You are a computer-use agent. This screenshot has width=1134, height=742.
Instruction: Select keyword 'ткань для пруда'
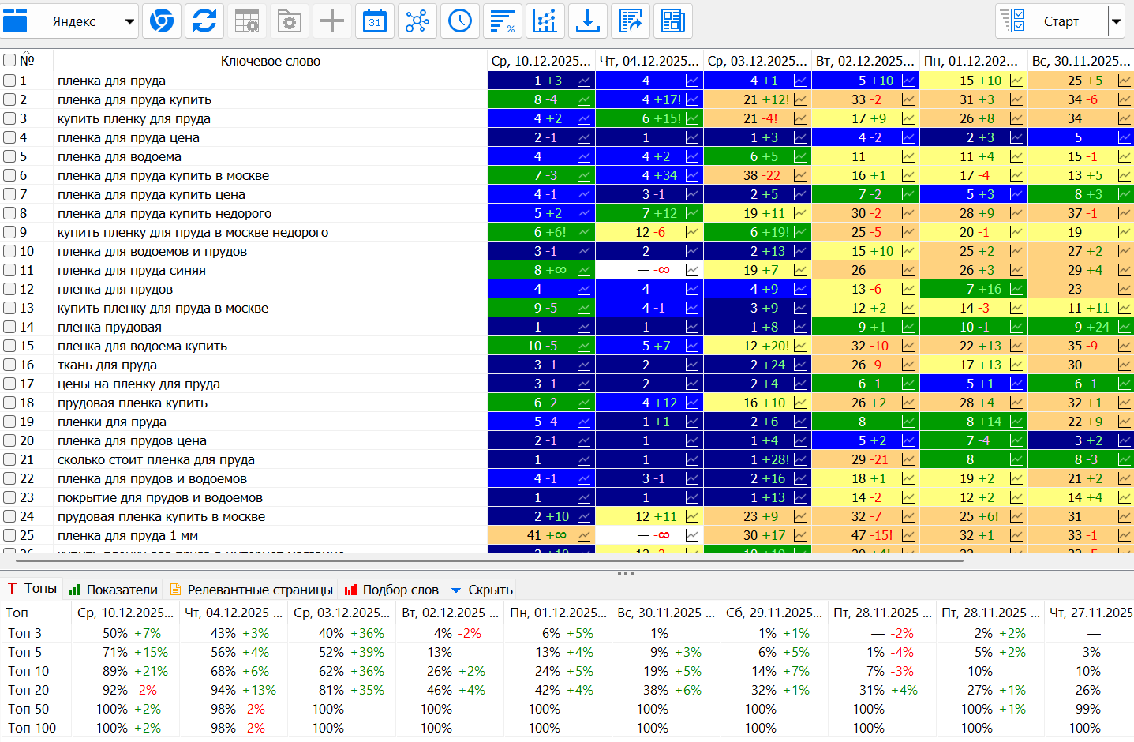click(x=107, y=365)
